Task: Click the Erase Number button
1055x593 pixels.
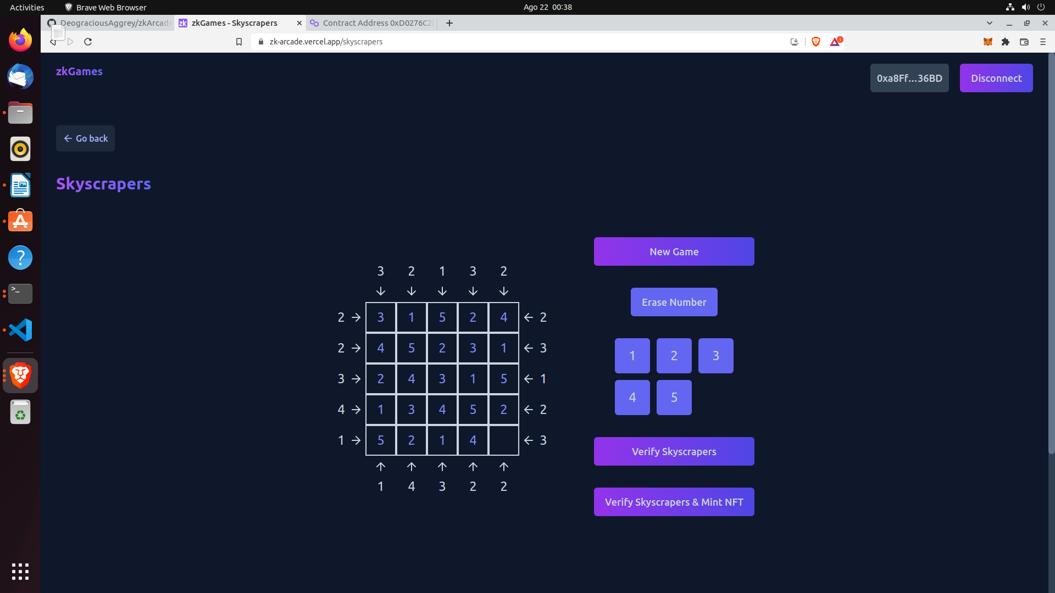Action: 674,302
